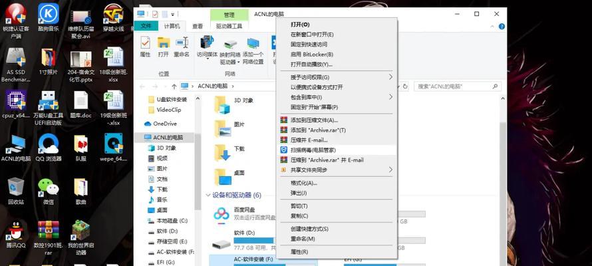This screenshot has width=592, height=266.
Task: Select the 18级创新班.xlsx desktop file
Action: 113,65
